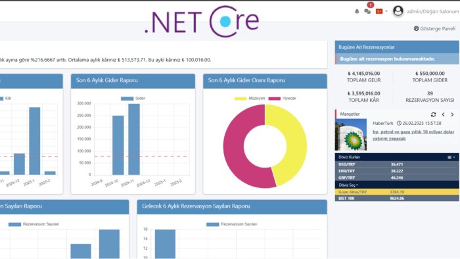Click the Turkish flag language icon
The height and width of the screenshot is (259, 460).
tap(379, 11)
